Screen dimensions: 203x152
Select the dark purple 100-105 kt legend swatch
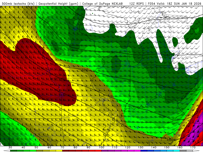[105, 151]
